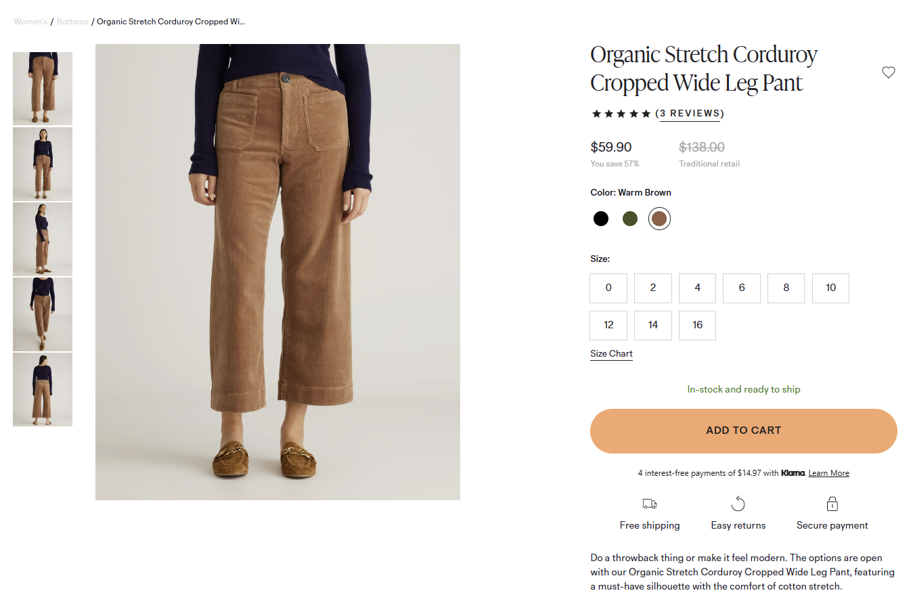Click the five-star rating icons
913x597 pixels.
621,114
